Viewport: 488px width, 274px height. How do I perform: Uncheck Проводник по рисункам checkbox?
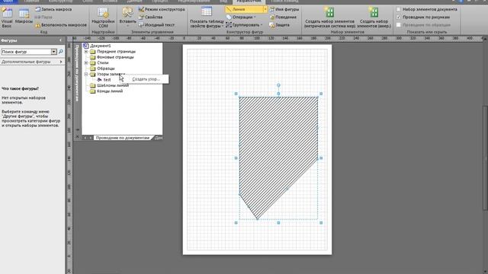pyautogui.click(x=398, y=17)
